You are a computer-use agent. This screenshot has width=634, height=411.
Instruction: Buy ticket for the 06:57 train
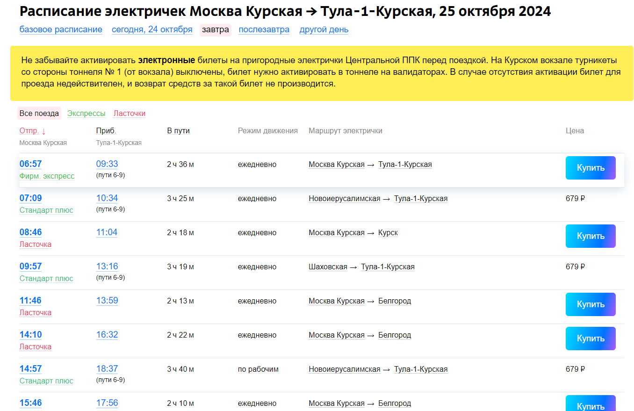[x=591, y=168]
